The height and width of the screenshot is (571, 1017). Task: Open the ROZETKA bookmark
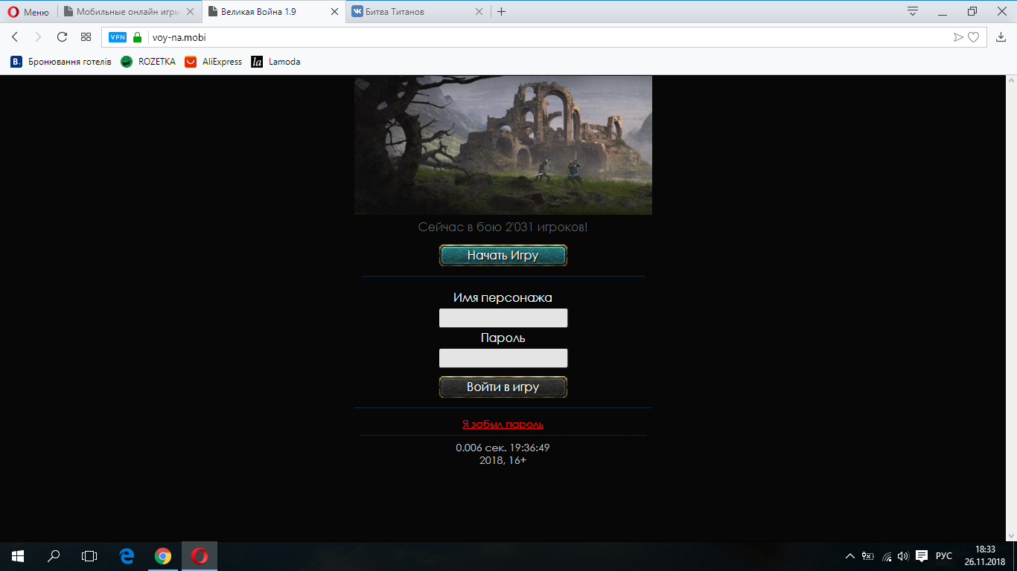click(148, 62)
